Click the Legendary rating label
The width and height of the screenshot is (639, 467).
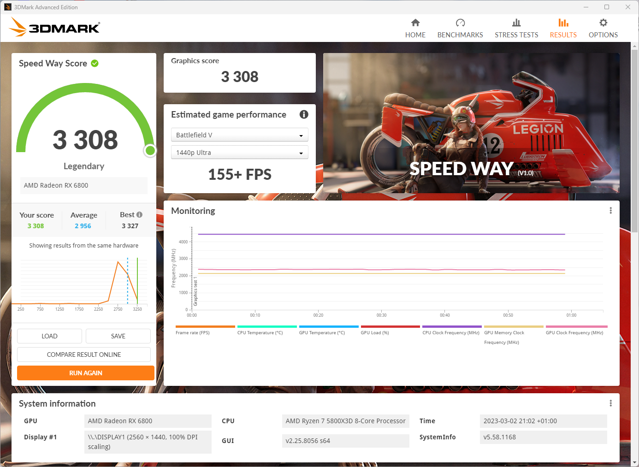(x=84, y=166)
